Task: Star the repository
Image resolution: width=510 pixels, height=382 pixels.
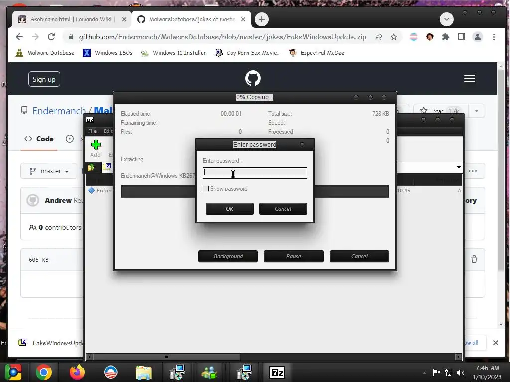Action: point(440,111)
